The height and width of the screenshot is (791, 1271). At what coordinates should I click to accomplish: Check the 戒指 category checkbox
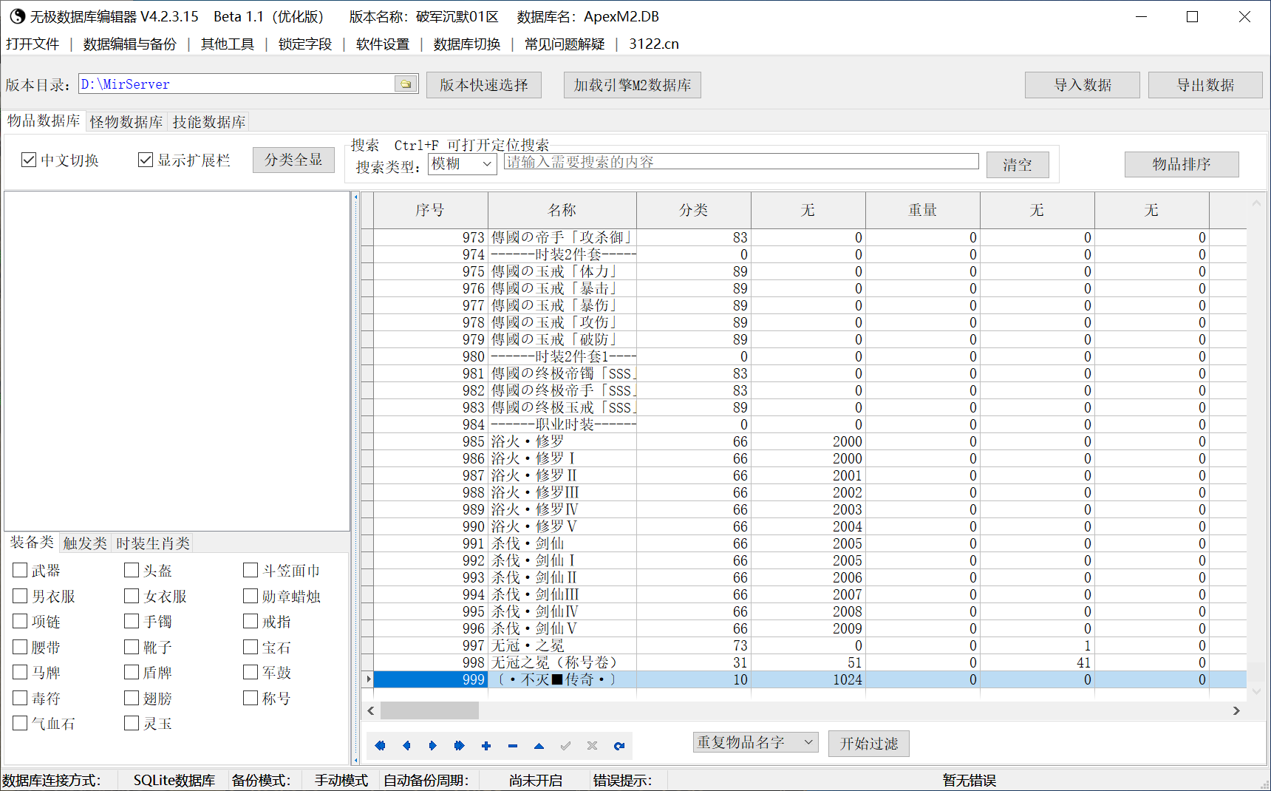251,621
